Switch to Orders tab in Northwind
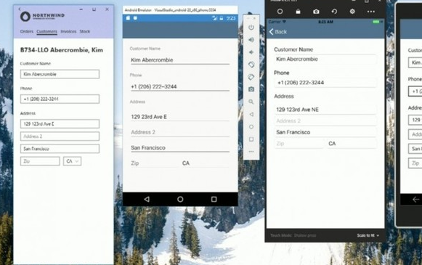Viewport: 422px width, 265px height. tap(27, 31)
